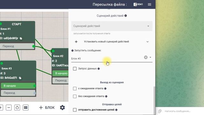Copy ID udQdnWQr of Блок #1
Image resolution: width=204 pixels, height=115 pixels.
[21, 38]
